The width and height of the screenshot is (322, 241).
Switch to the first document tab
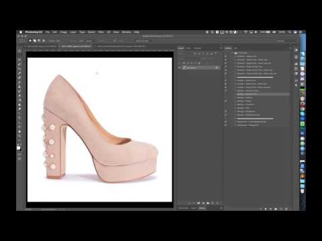click(x=41, y=46)
